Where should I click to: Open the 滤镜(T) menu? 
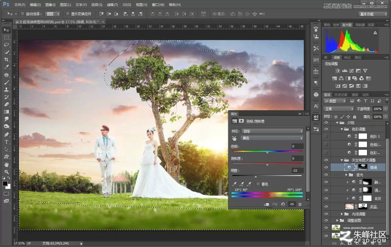pyautogui.click(x=112, y=5)
